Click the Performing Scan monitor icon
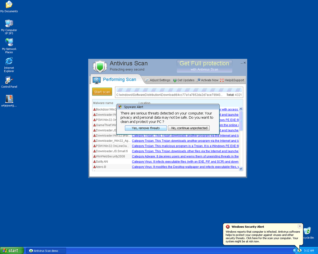The image size is (318, 254). [x=97, y=80]
